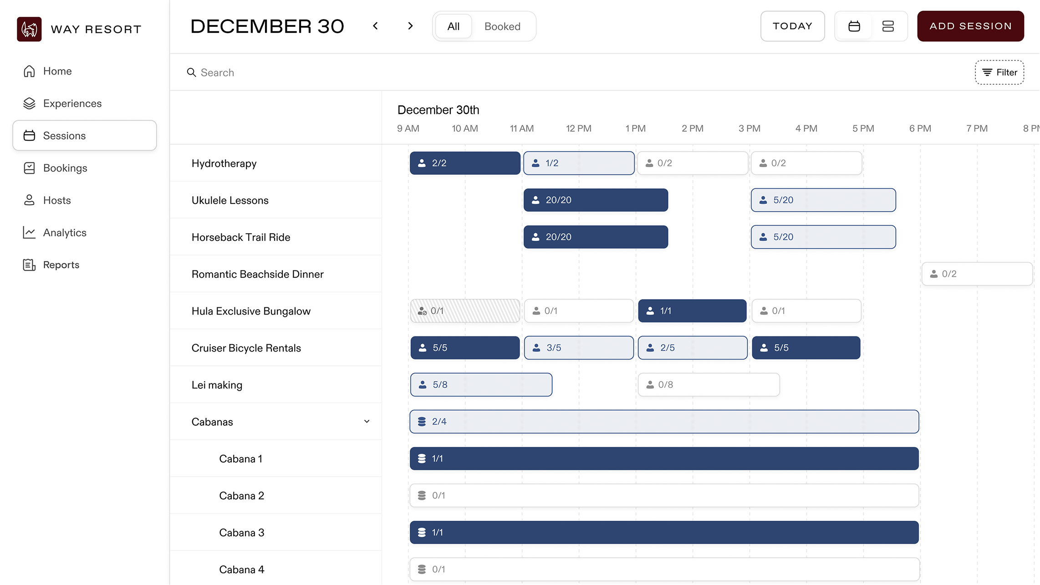This screenshot has height=585, width=1040.
Task: Click the search magnifier icon
Action: point(191,72)
